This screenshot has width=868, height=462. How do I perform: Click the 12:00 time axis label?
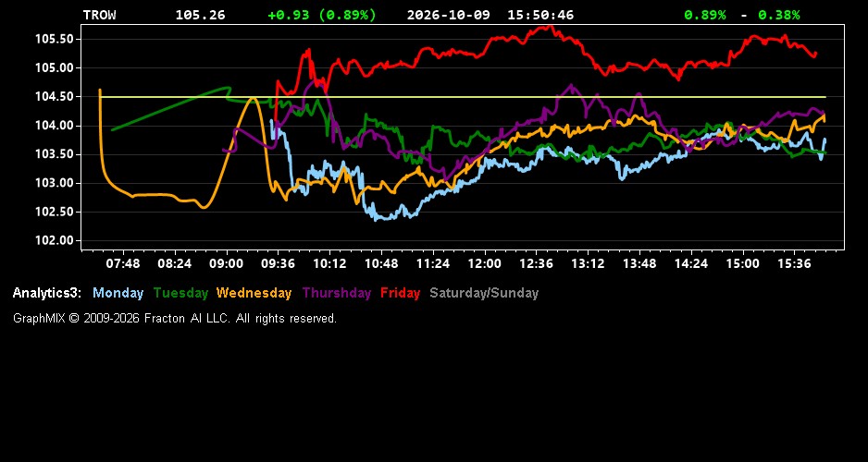point(484,264)
